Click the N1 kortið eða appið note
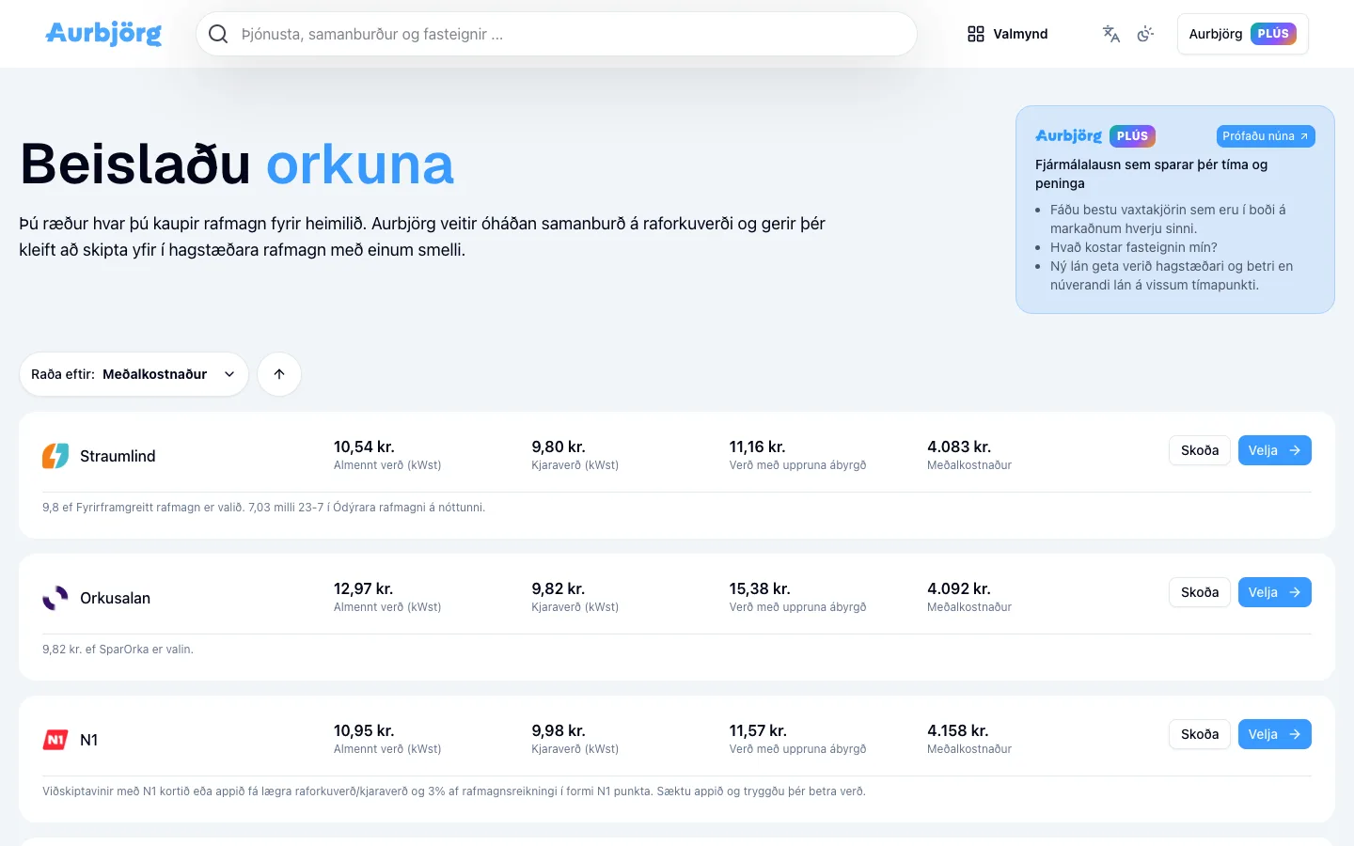1354x846 pixels. click(x=454, y=791)
